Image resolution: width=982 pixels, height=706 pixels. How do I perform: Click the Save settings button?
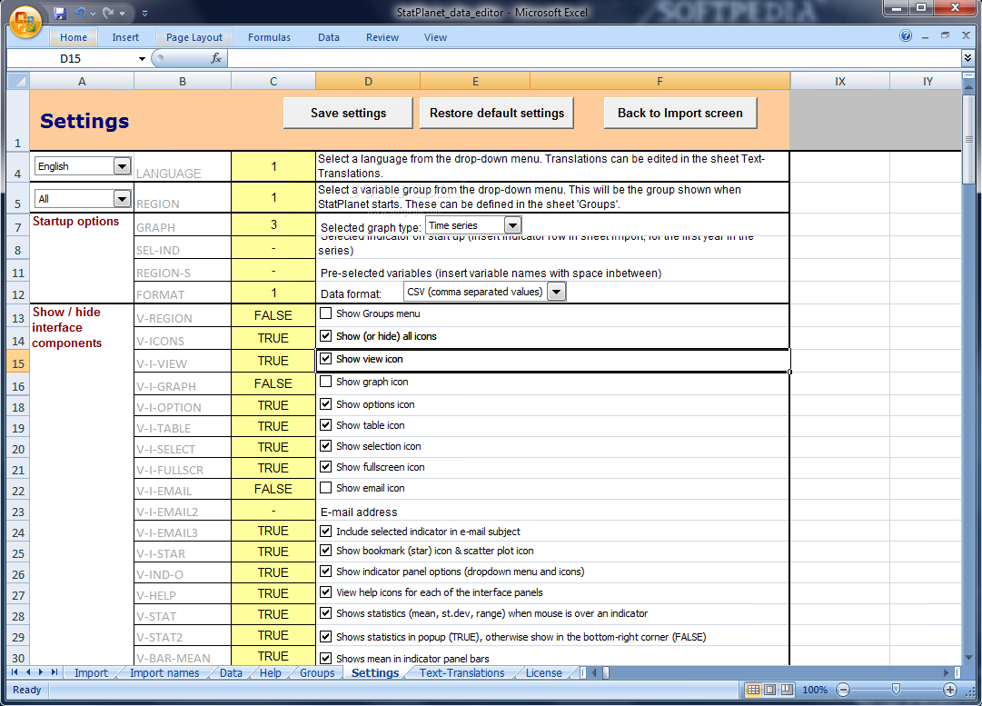pos(348,113)
